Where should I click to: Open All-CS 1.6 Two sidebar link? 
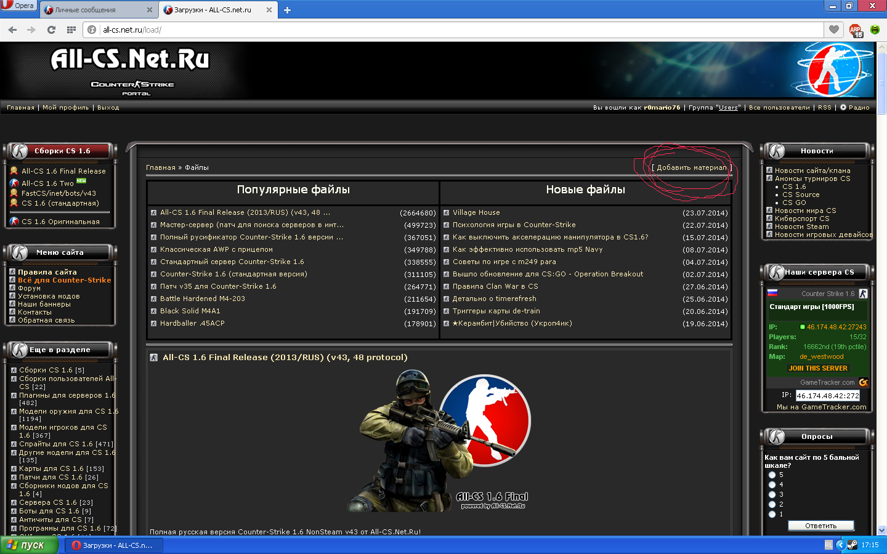tap(47, 183)
